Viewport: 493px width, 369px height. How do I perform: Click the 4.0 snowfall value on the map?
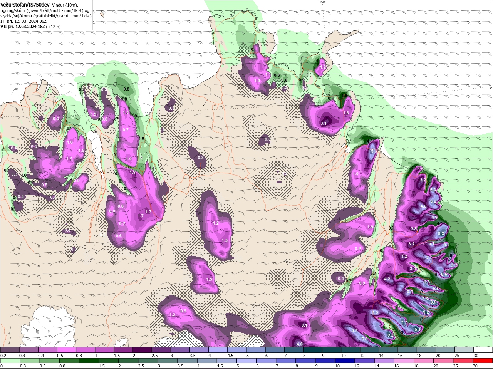tap(299, 344)
